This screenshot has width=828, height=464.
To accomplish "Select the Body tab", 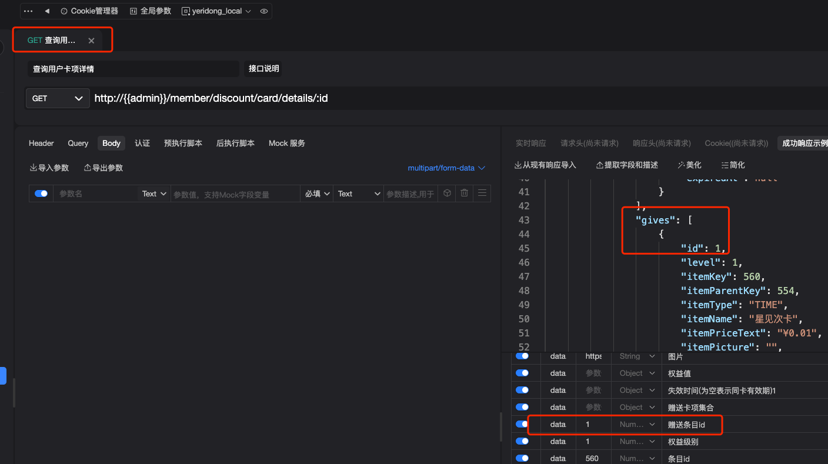I will pyautogui.click(x=111, y=143).
